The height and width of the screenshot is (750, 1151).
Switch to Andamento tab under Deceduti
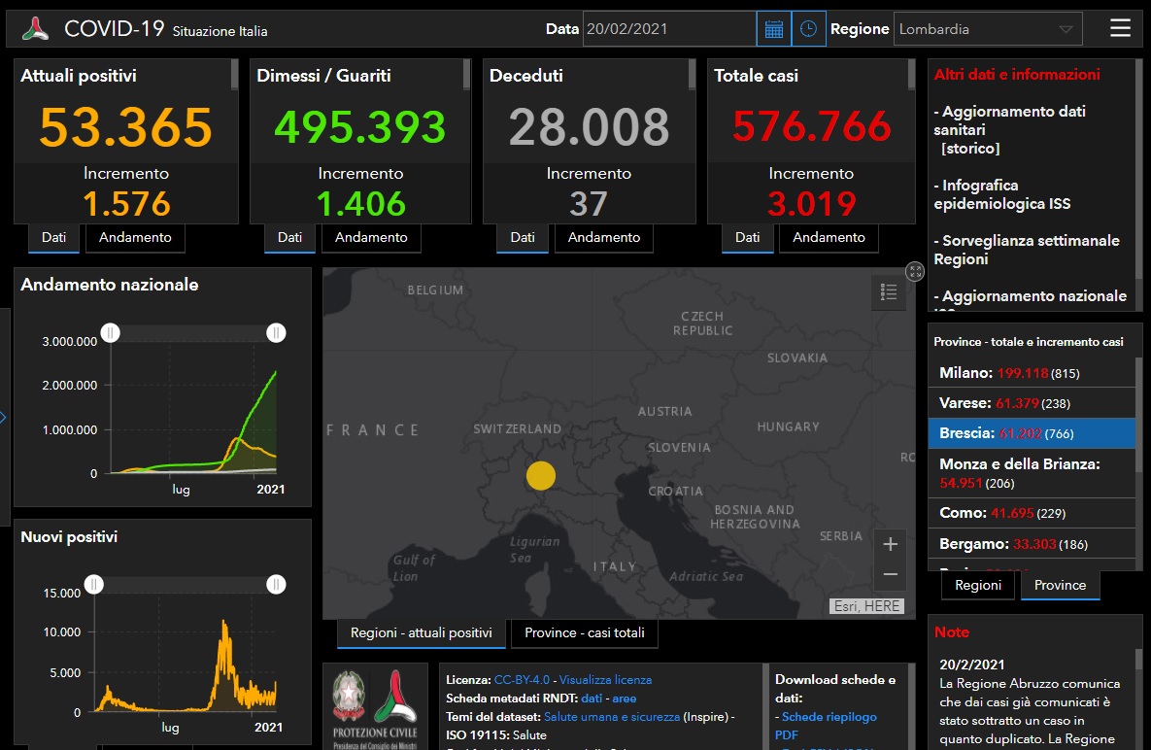click(x=604, y=237)
